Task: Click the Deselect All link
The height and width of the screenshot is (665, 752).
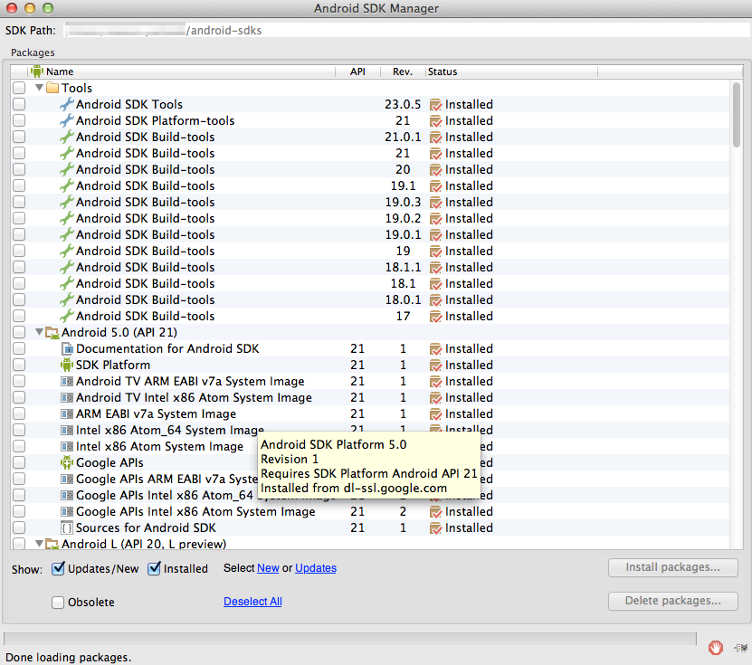Action: (252, 602)
